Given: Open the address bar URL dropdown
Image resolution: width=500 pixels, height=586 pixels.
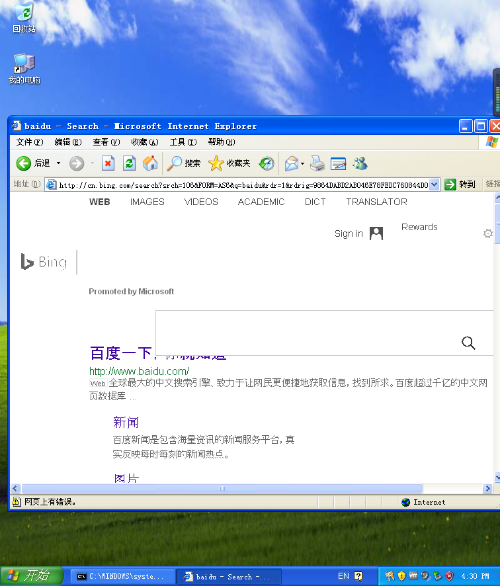Looking at the screenshot, I should (435, 185).
